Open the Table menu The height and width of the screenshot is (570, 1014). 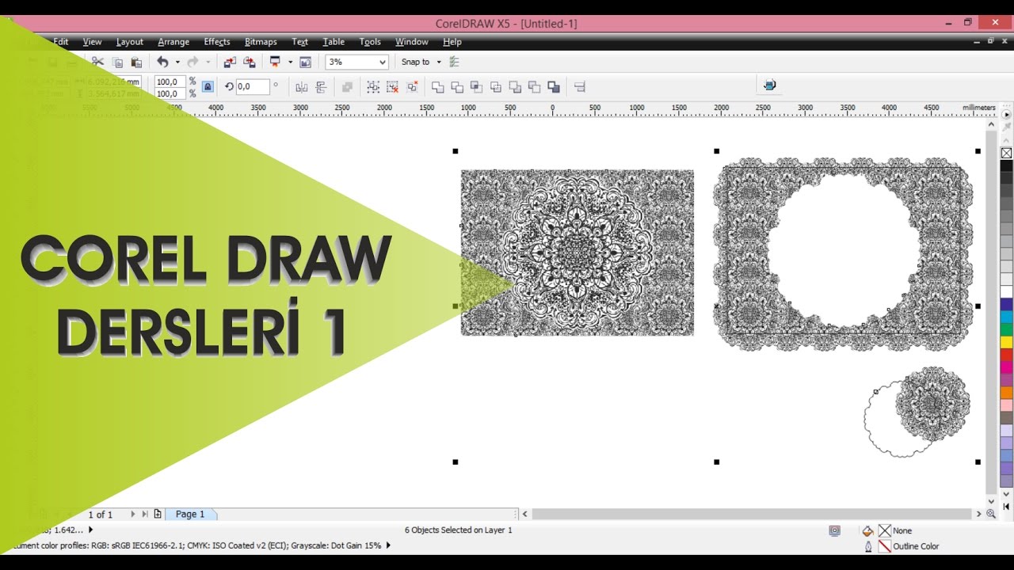(x=334, y=42)
